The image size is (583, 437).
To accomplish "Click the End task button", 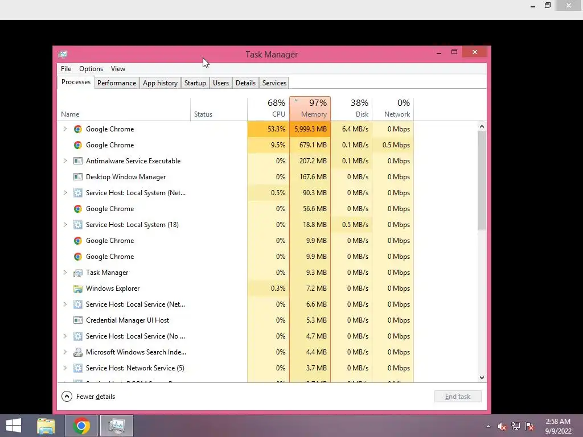I will point(458,397).
